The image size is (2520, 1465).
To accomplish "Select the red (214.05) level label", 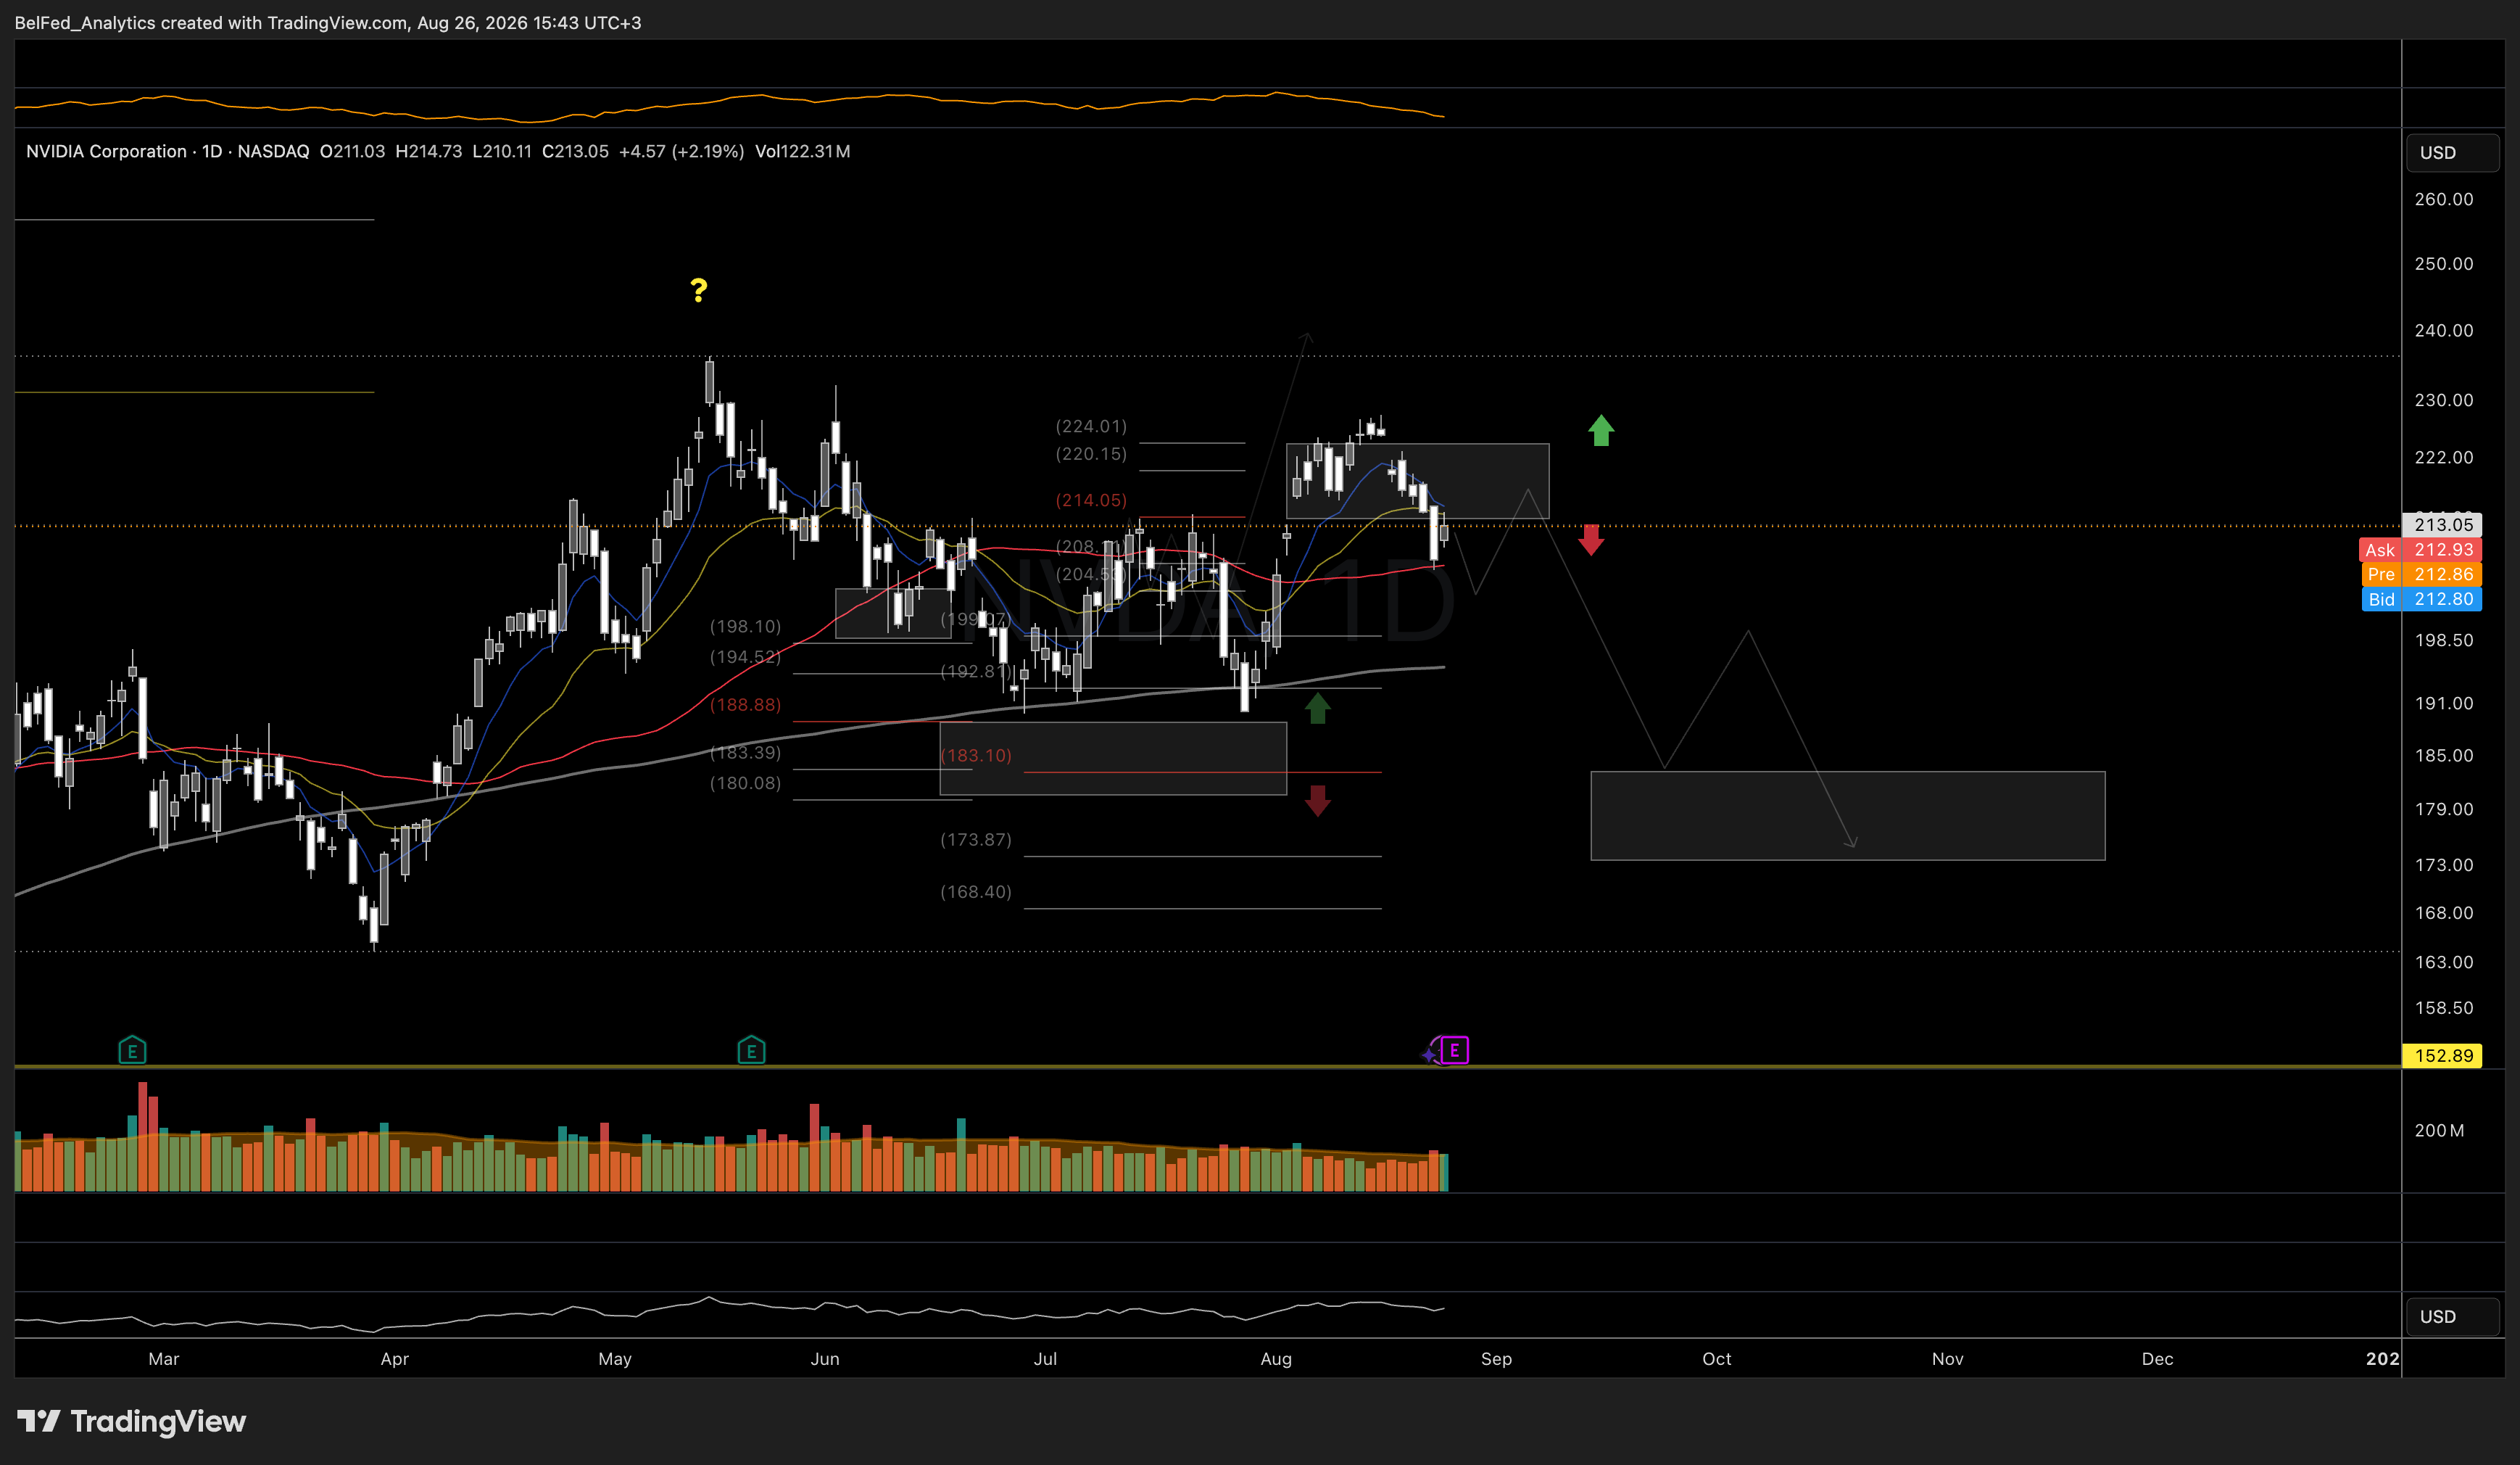I will (x=1091, y=500).
